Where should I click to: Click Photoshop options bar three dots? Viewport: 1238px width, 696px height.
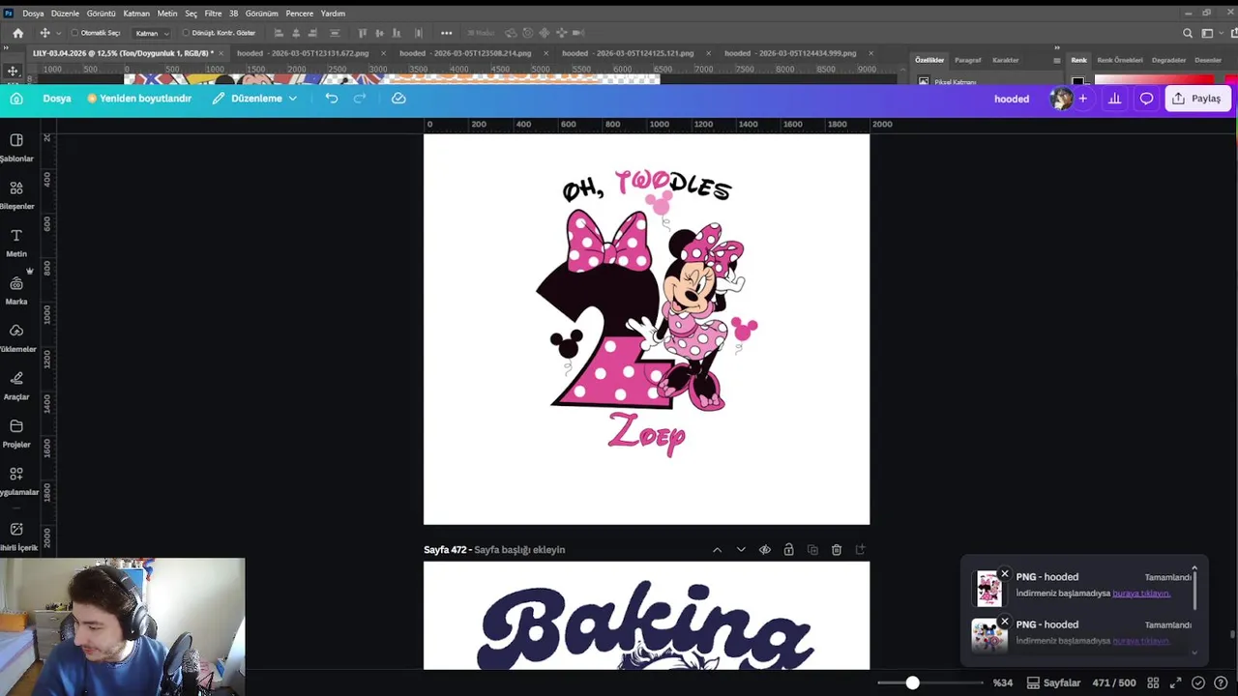pos(446,33)
